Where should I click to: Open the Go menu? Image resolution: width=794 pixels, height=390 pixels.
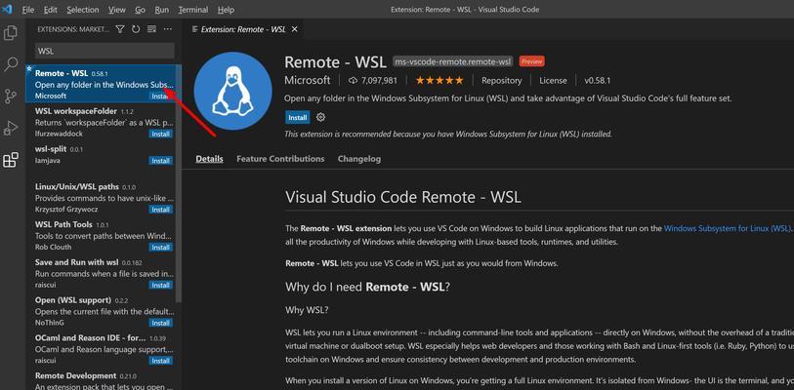pos(141,10)
